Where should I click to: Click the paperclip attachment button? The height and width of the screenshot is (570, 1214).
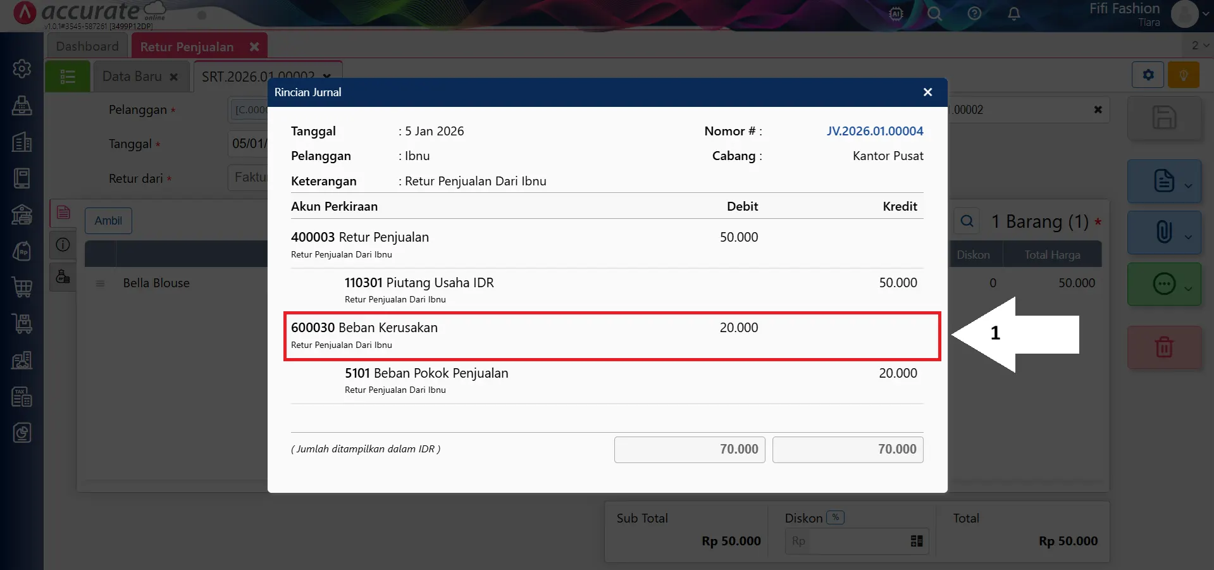point(1163,232)
